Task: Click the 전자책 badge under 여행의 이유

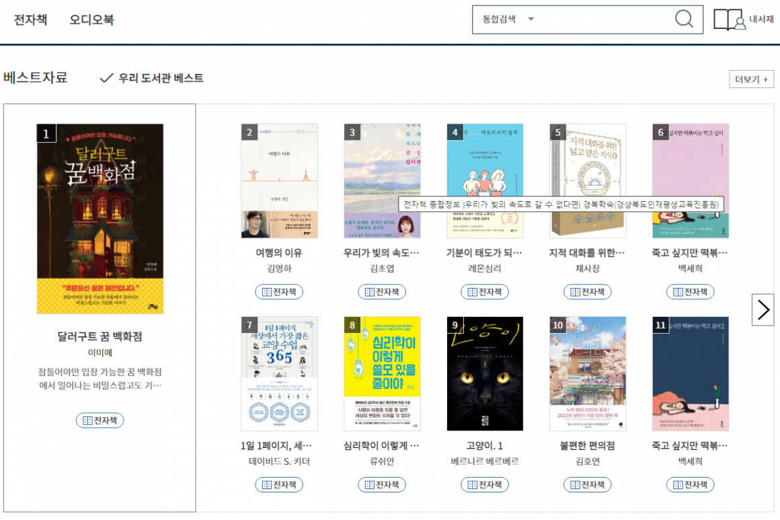Action: [x=279, y=292]
